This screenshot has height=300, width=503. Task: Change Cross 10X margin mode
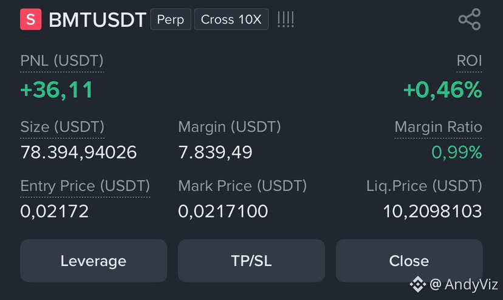(231, 19)
